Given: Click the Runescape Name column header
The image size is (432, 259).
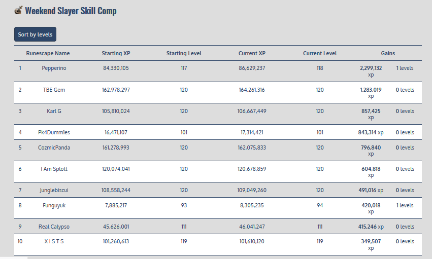Looking at the screenshot, I should click(x=48, y=53).
